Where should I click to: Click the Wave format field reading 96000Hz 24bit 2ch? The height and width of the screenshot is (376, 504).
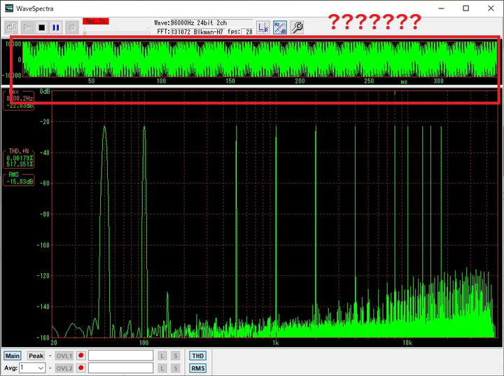pyautogui.click(x=211, y=23)
